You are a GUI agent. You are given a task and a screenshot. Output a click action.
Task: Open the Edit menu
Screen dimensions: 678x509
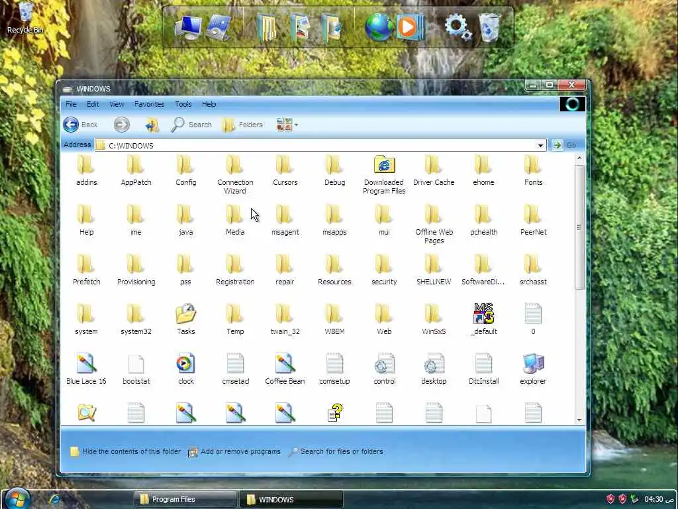coord(93,104)
